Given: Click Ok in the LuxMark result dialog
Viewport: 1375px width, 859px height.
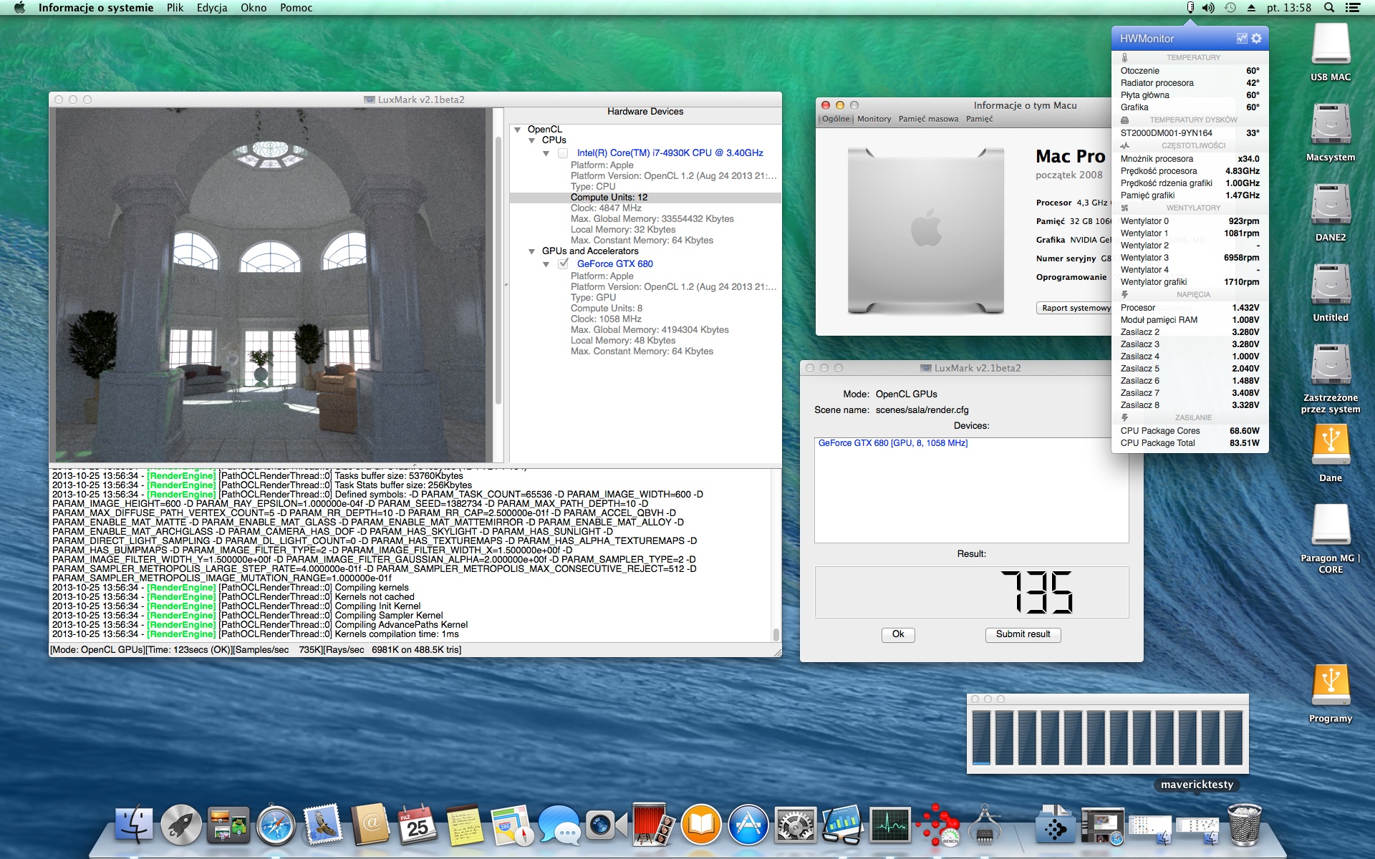Looking at the screenshot, I should point(898,634).
